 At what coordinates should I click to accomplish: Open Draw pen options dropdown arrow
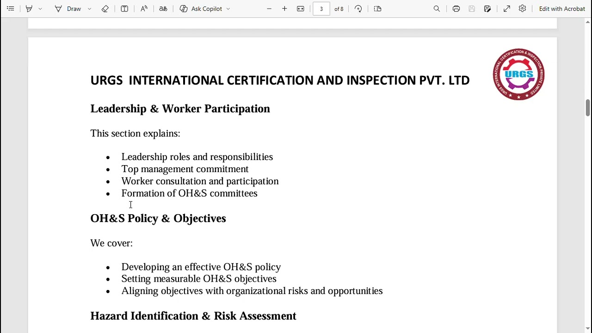click(89, 9)
